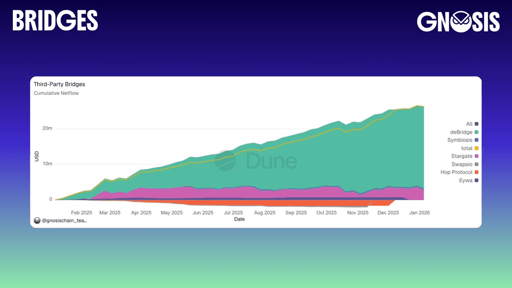Click the dark gray All legend marker
The image size is (512, 288).
click(x=476, y=124)
